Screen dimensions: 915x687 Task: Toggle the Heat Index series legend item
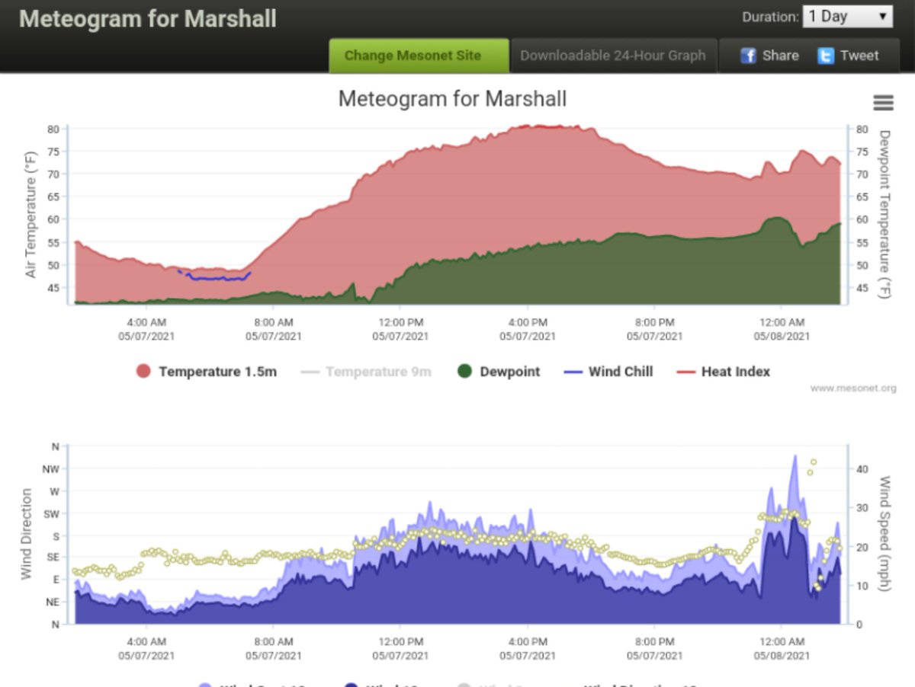[723, 372]
